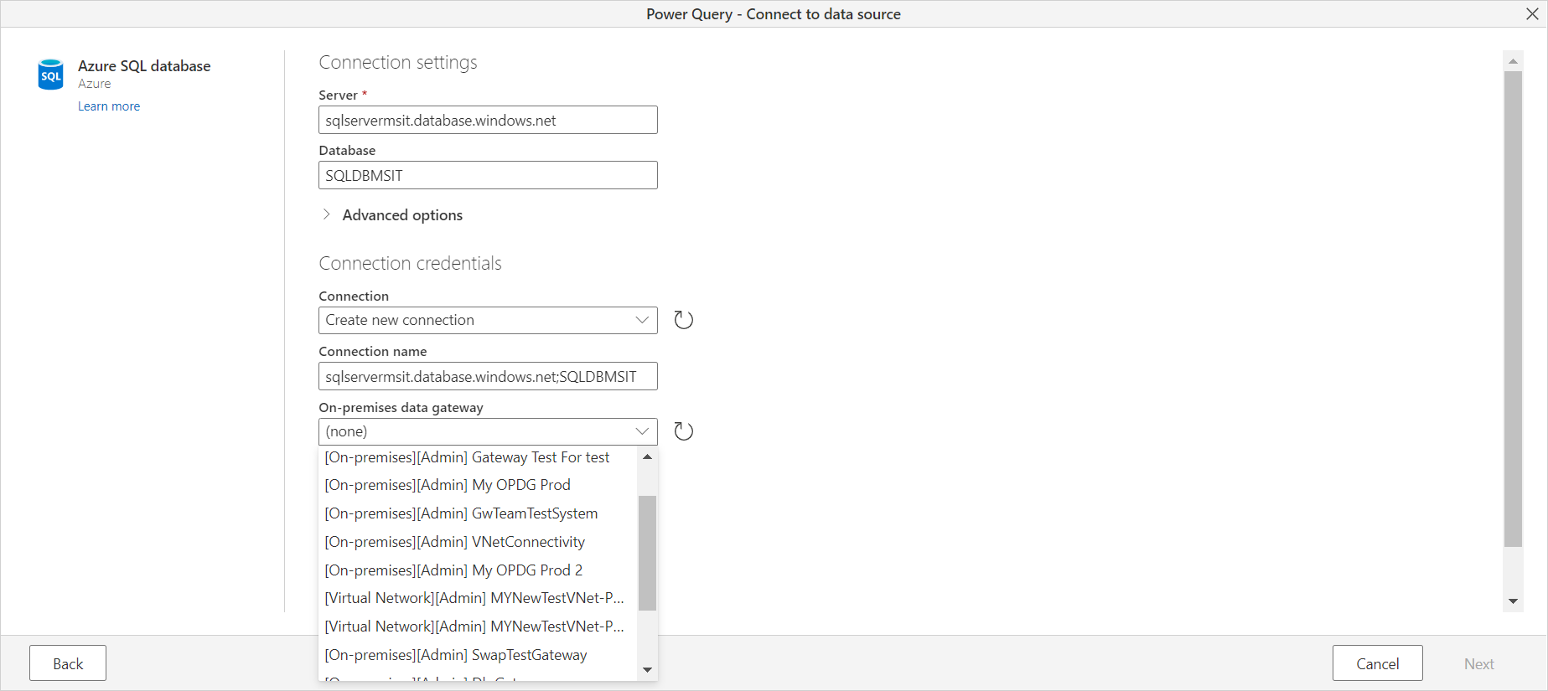This screenshot has height=691, width=1548.
Task: Click the Azure SQL database icon
Action: [x=51, y=75]
